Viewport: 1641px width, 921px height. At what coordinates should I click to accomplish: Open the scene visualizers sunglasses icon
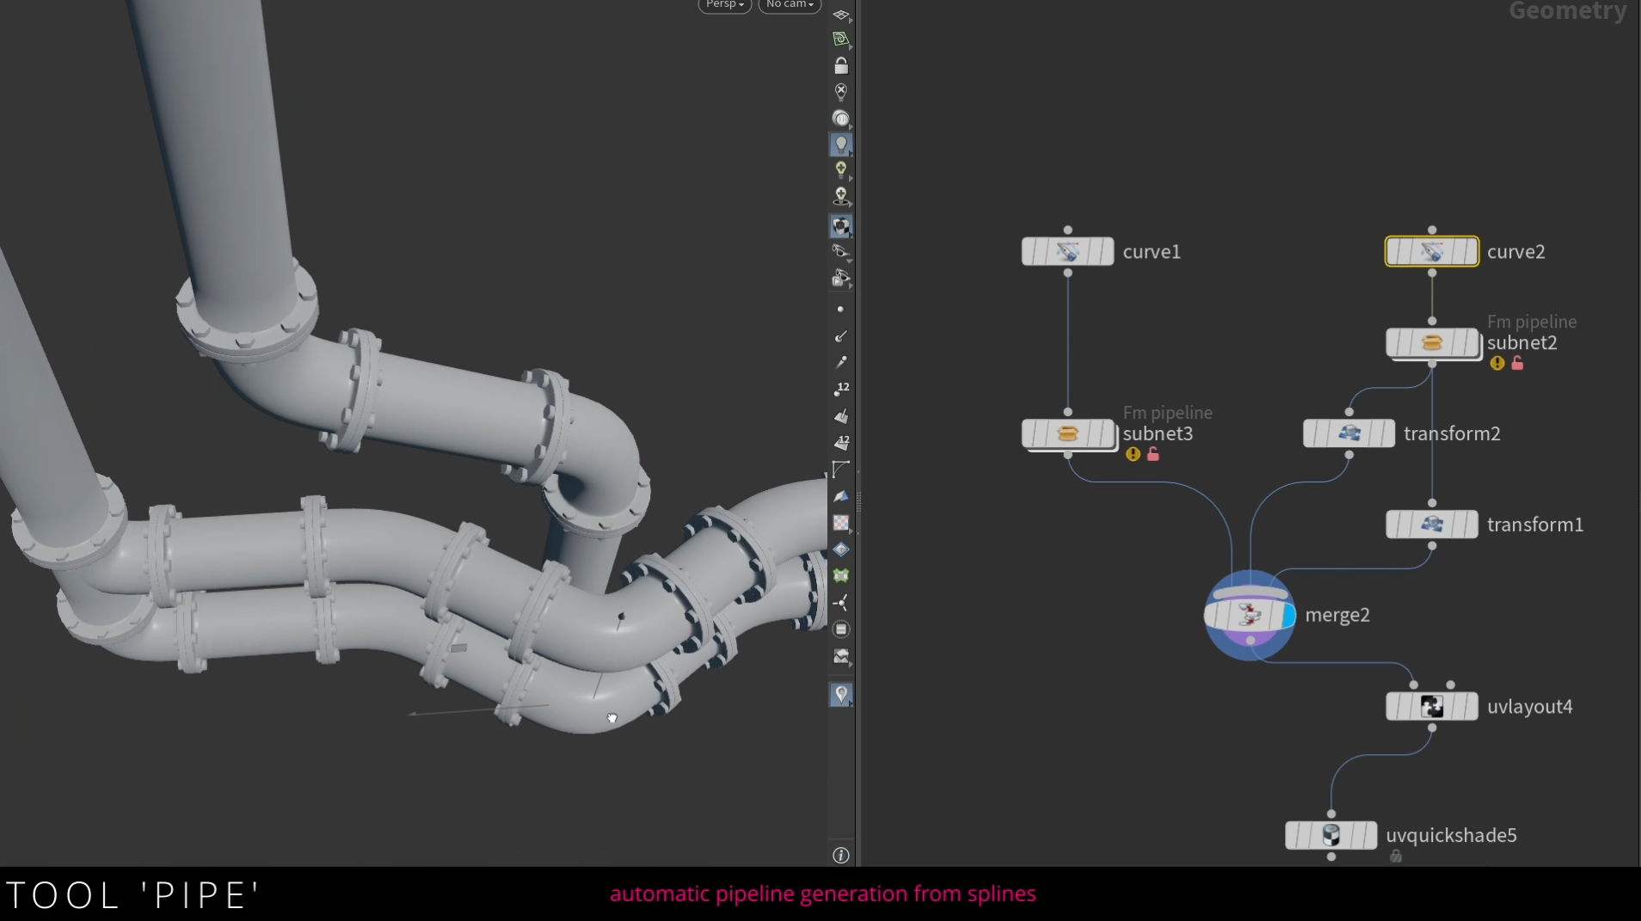point(841,252)
